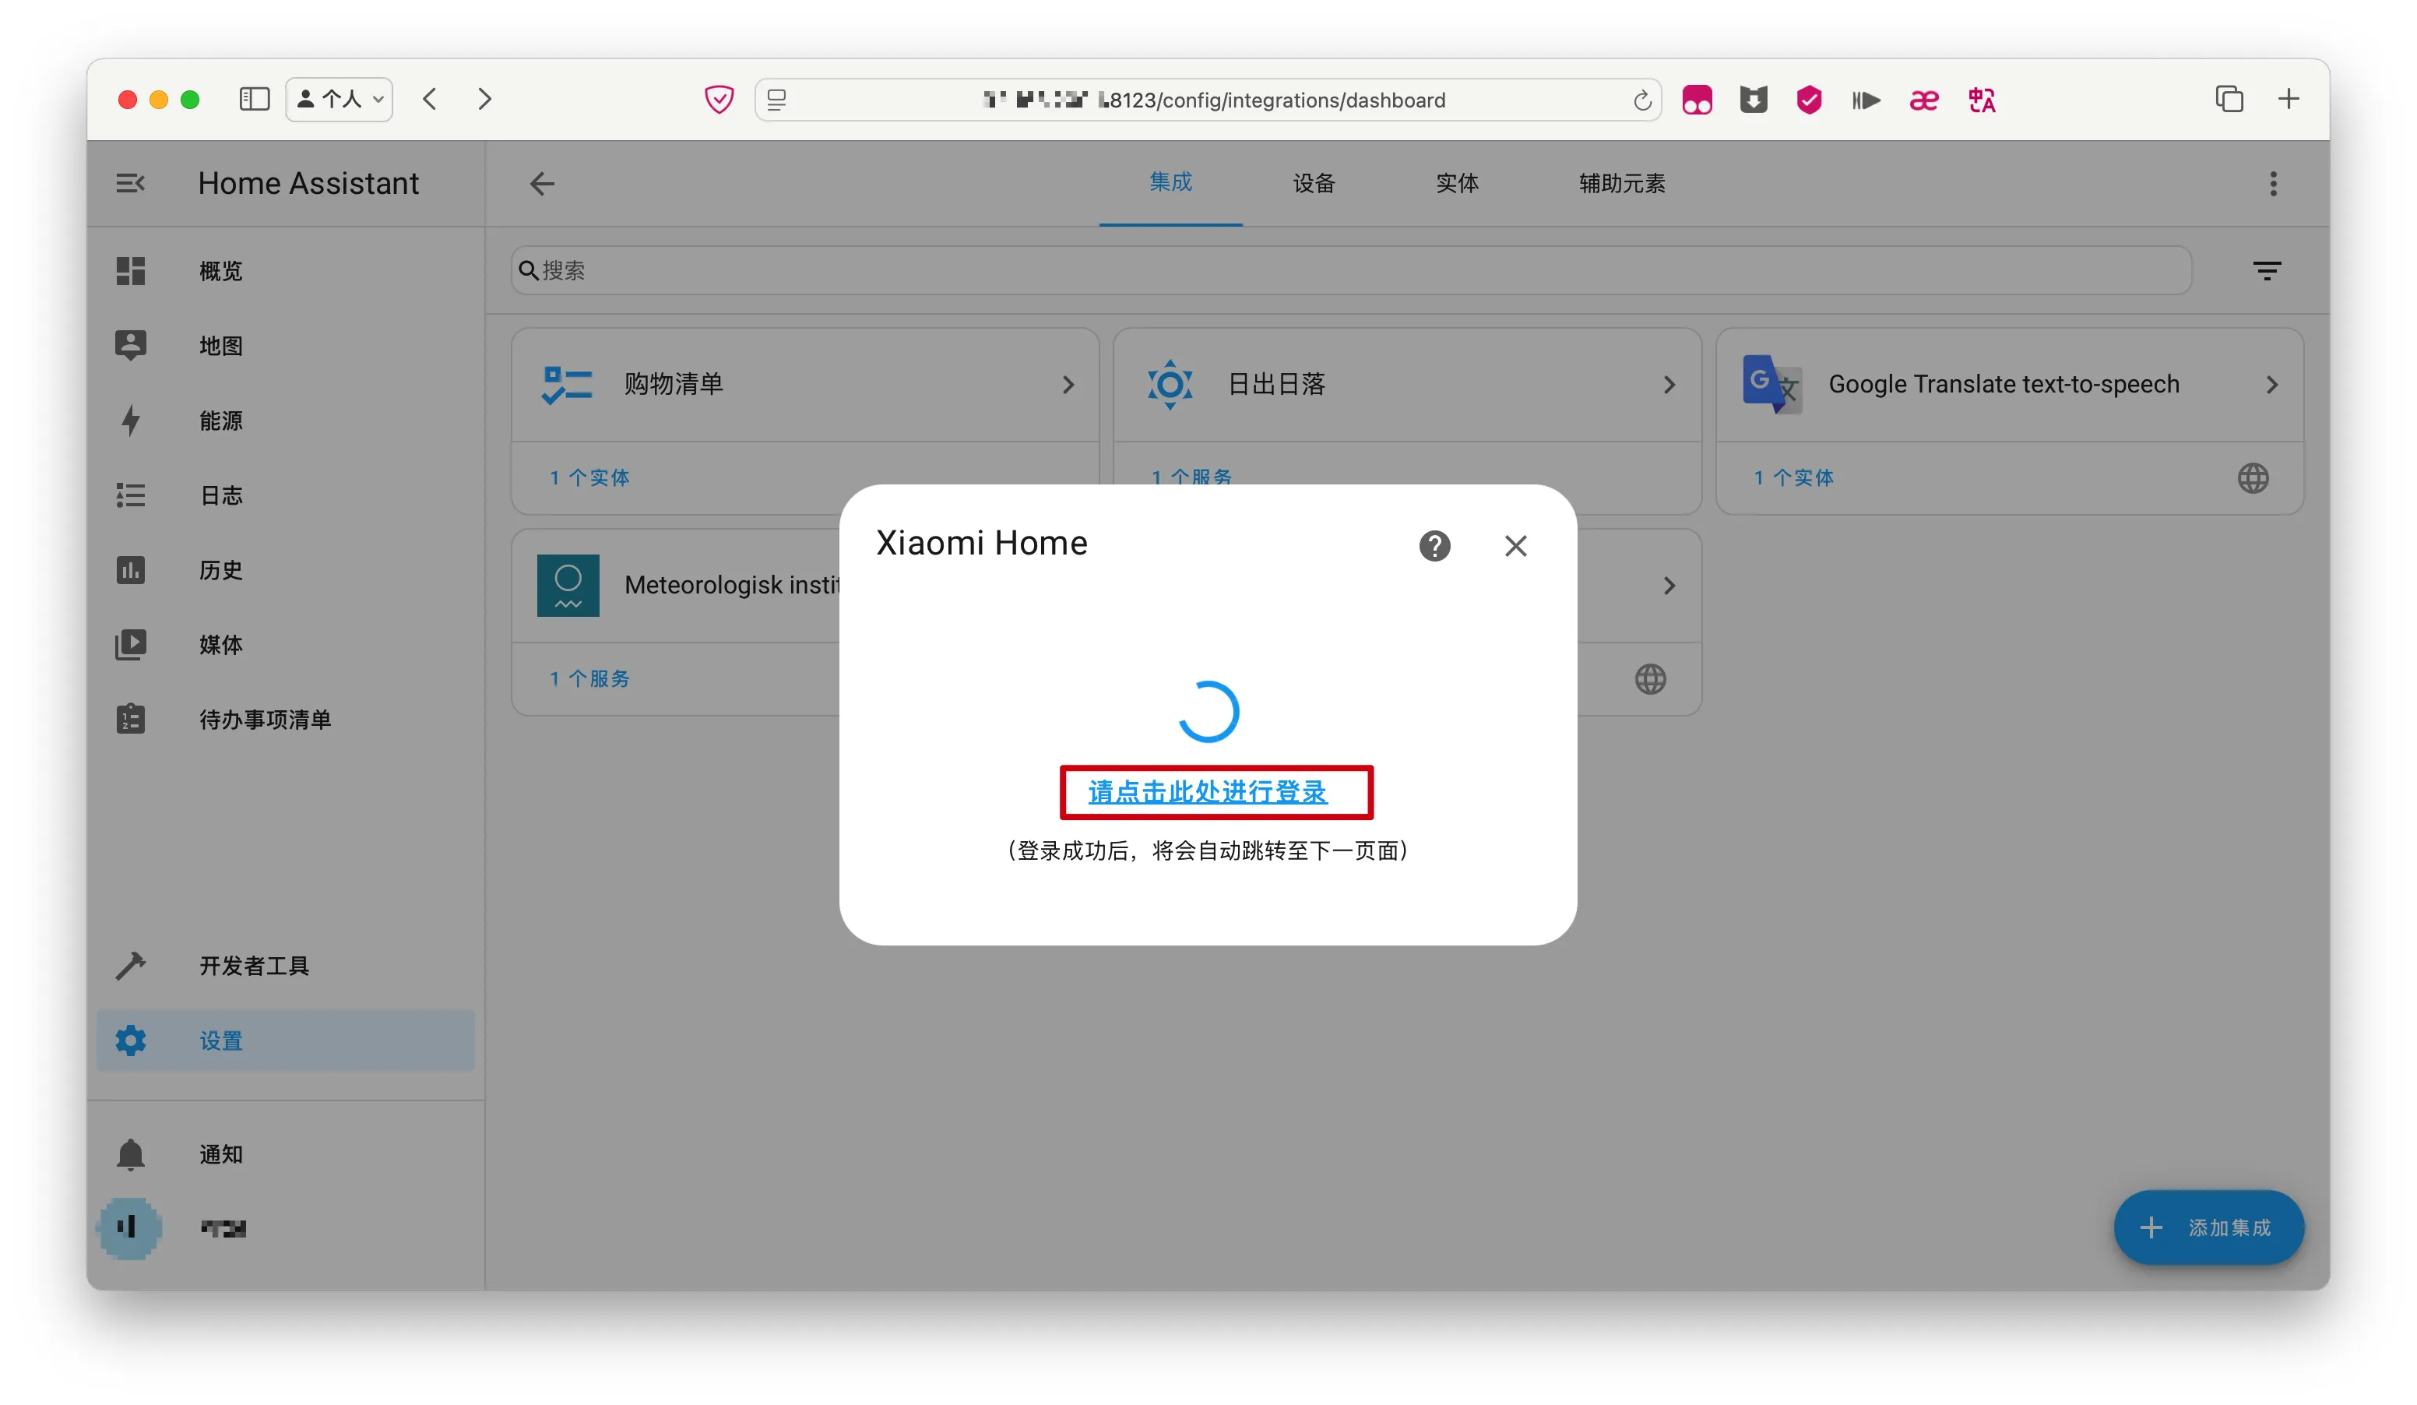Expand the 购物清单 integration chevron
The height and width of the screenshot is (1405, 2417).
(1068, 385)
